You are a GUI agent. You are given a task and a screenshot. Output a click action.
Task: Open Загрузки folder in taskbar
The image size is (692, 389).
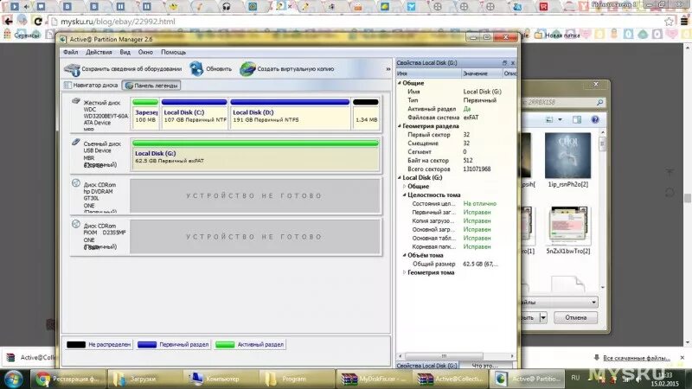pos(144,379)
